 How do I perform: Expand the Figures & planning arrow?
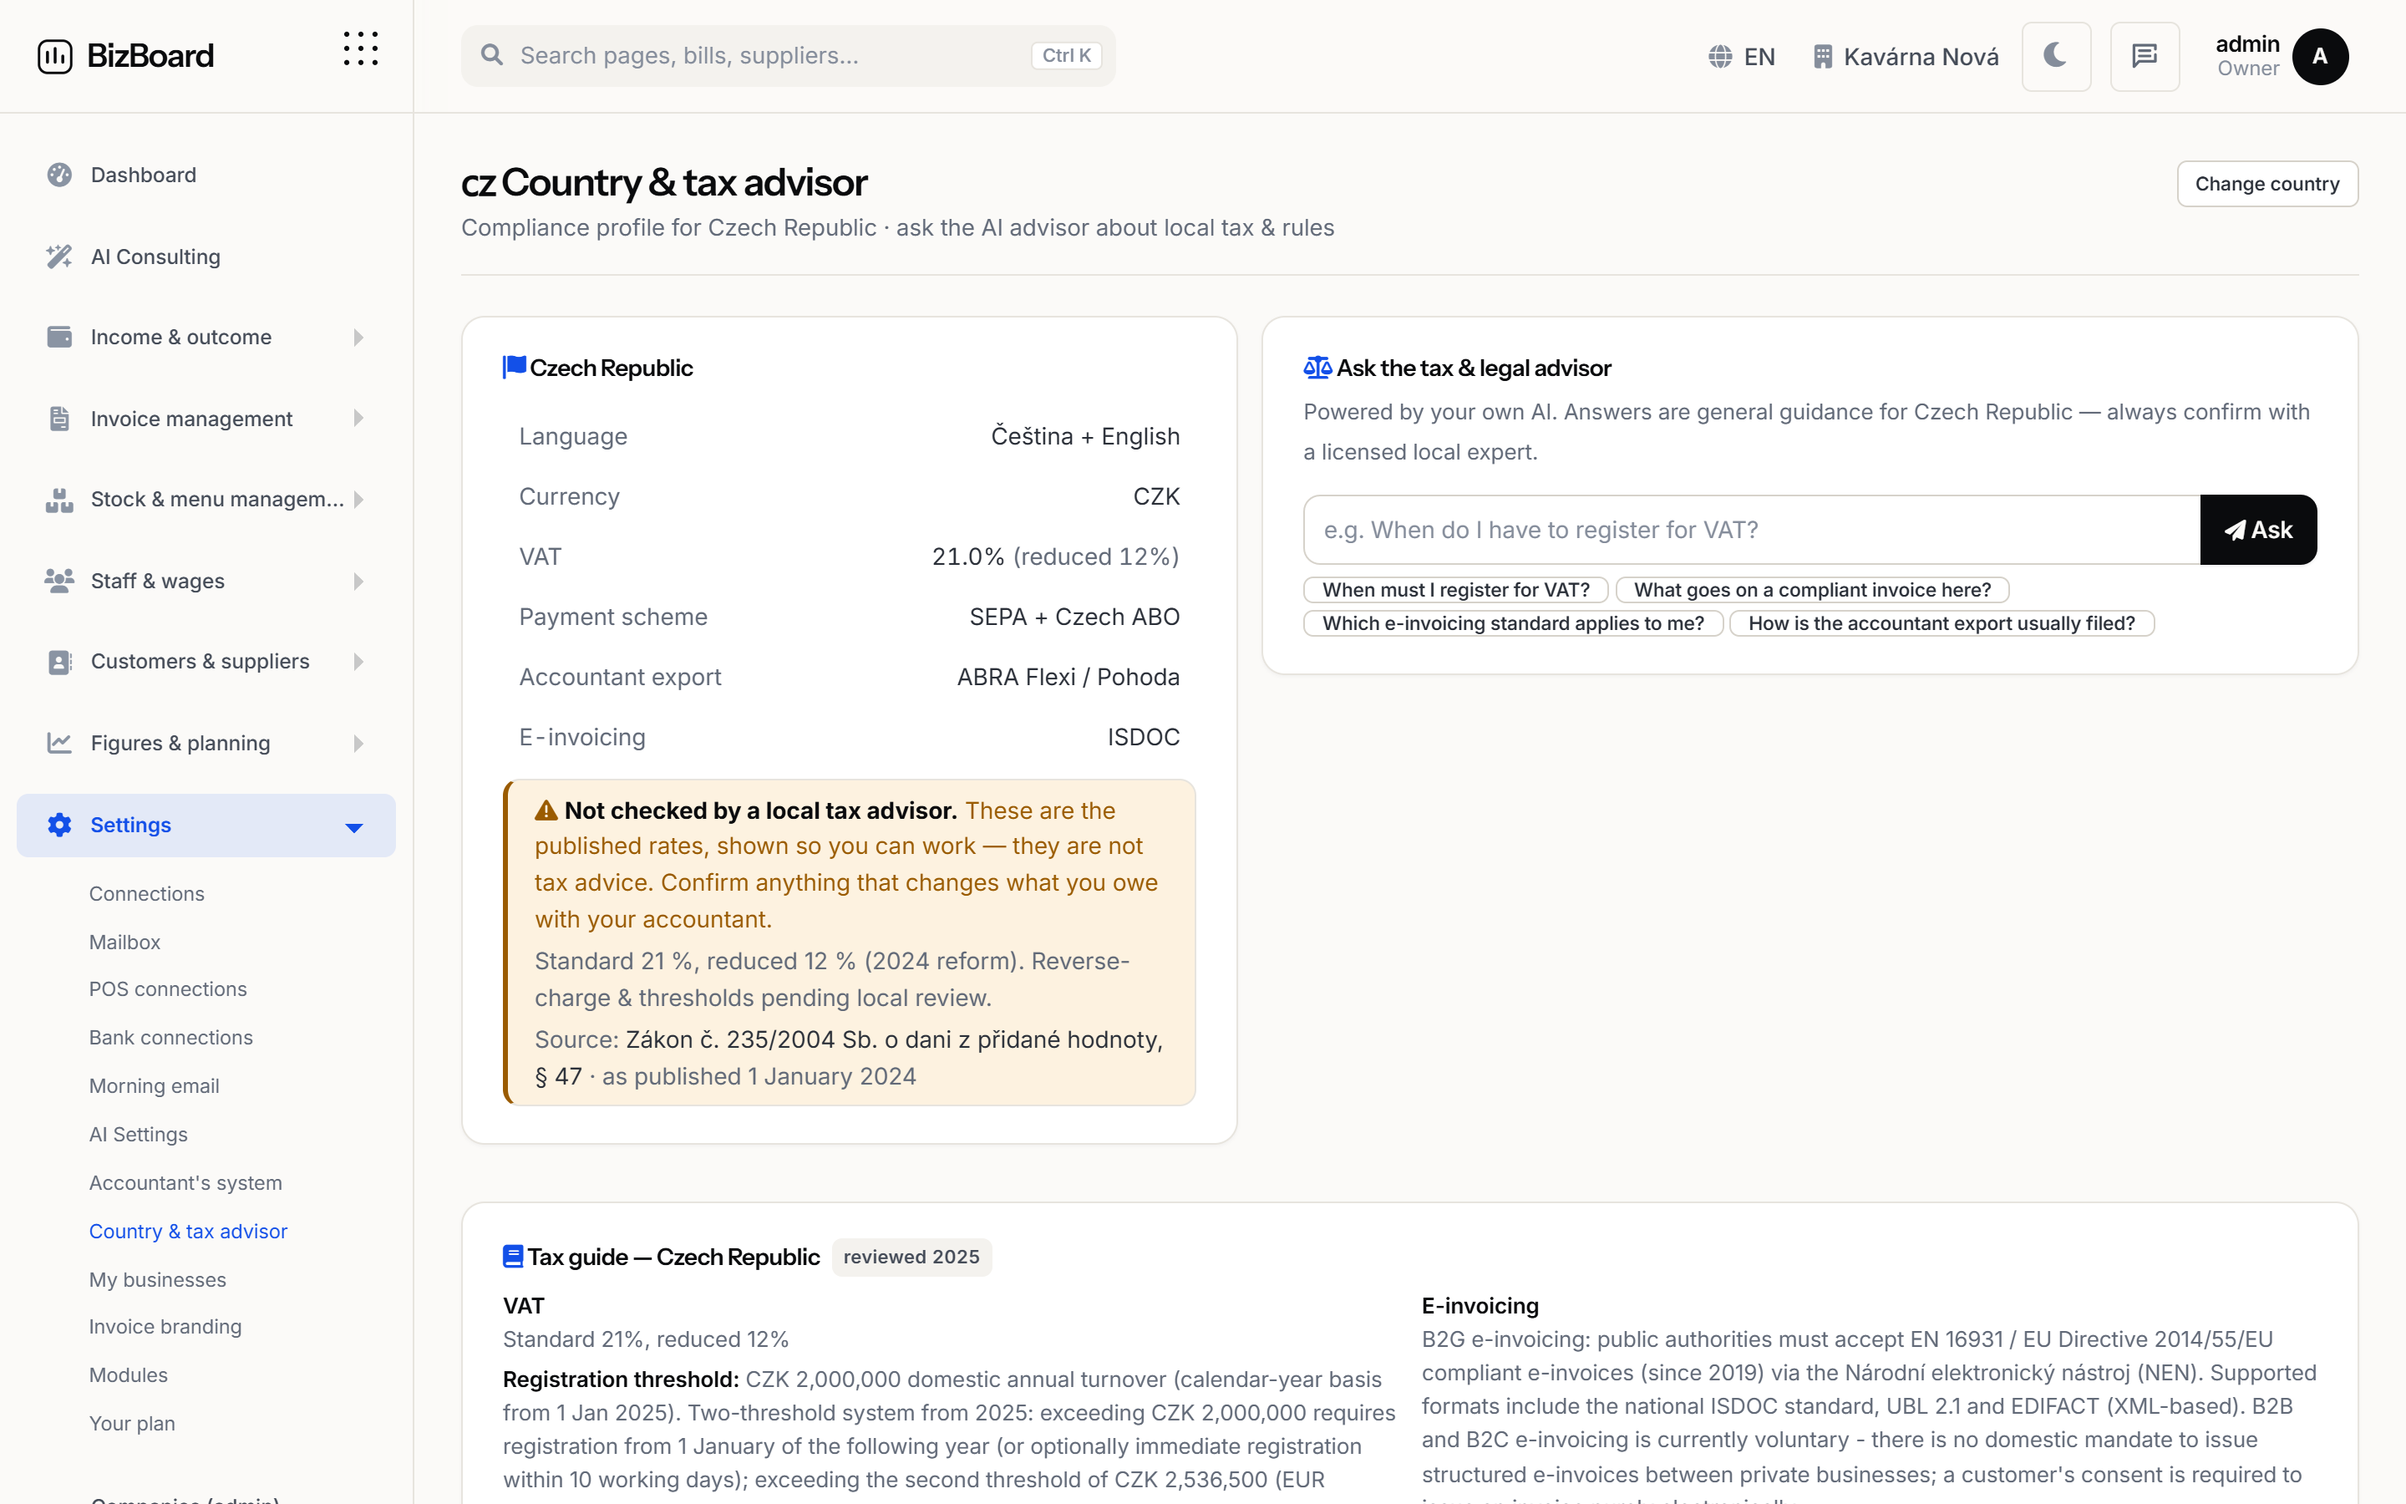(x=359, y=743)
